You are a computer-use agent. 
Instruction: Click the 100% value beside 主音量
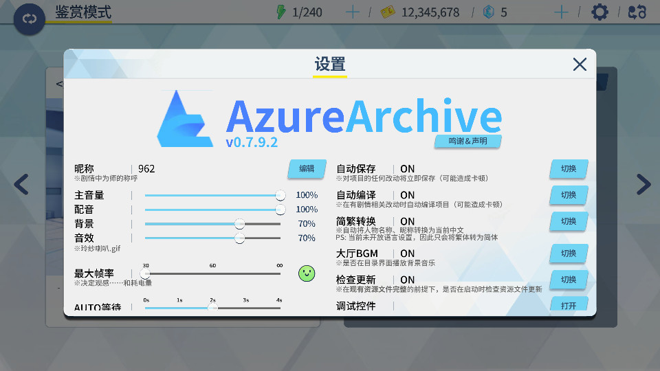click(x=307, y=195)
